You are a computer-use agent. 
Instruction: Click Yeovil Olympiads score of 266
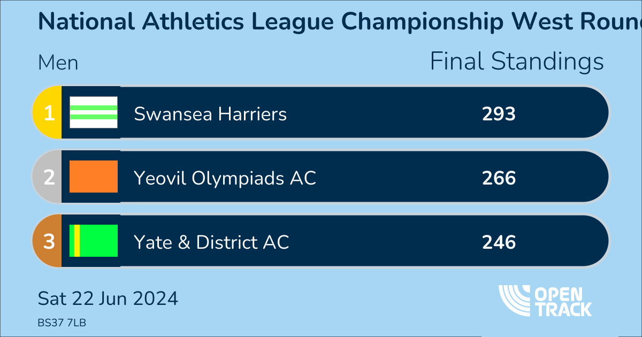click(499, 178)
